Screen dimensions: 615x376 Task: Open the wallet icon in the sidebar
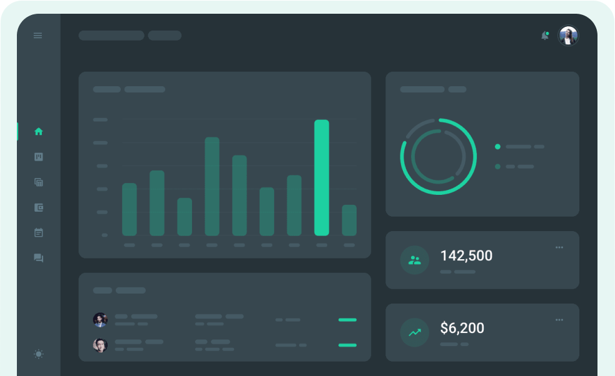tap(39, 207)
